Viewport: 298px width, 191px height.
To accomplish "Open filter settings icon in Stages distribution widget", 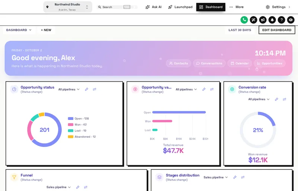I will (x=243, y=177).
